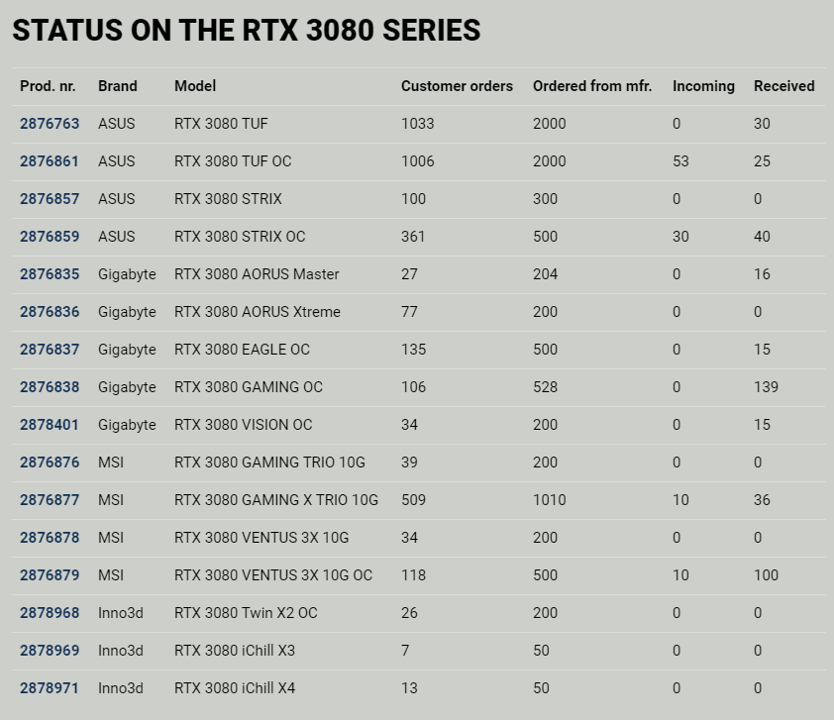Click product number 2876836
Screen dimensions: 834x720
pos(50,312)
